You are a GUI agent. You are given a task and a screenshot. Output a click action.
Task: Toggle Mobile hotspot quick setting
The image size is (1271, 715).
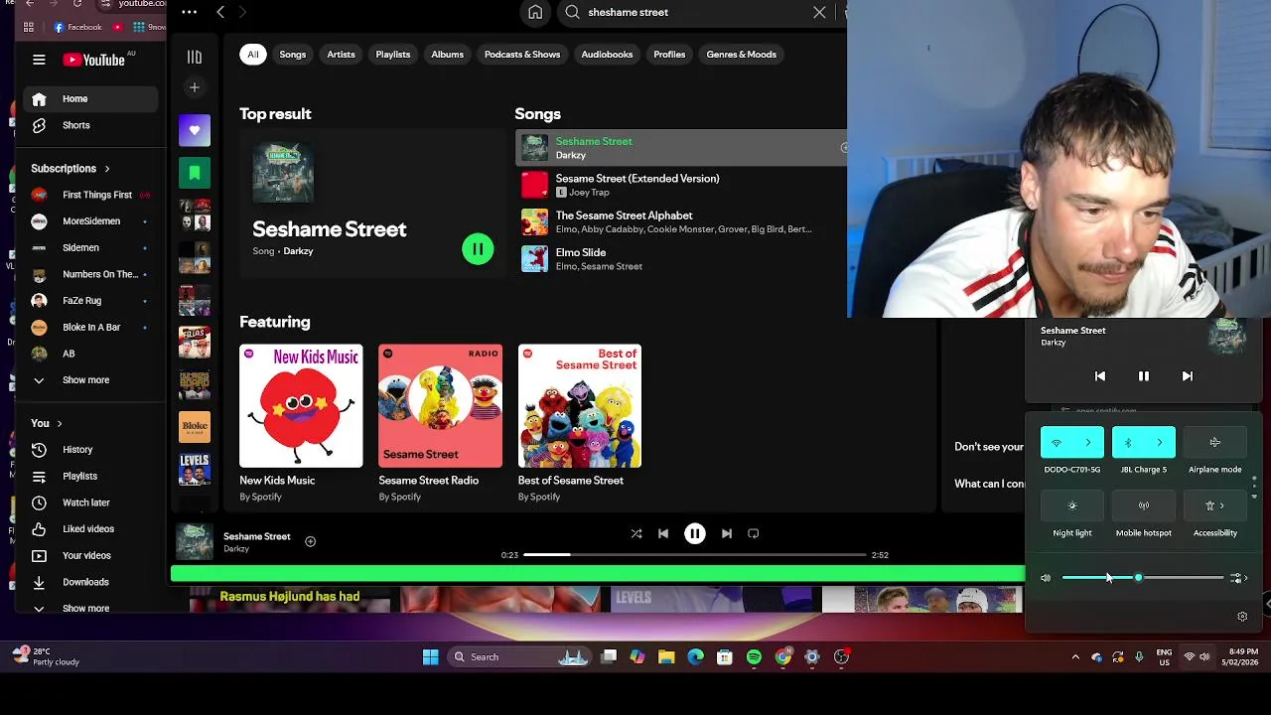click(x=1144, y=506)
